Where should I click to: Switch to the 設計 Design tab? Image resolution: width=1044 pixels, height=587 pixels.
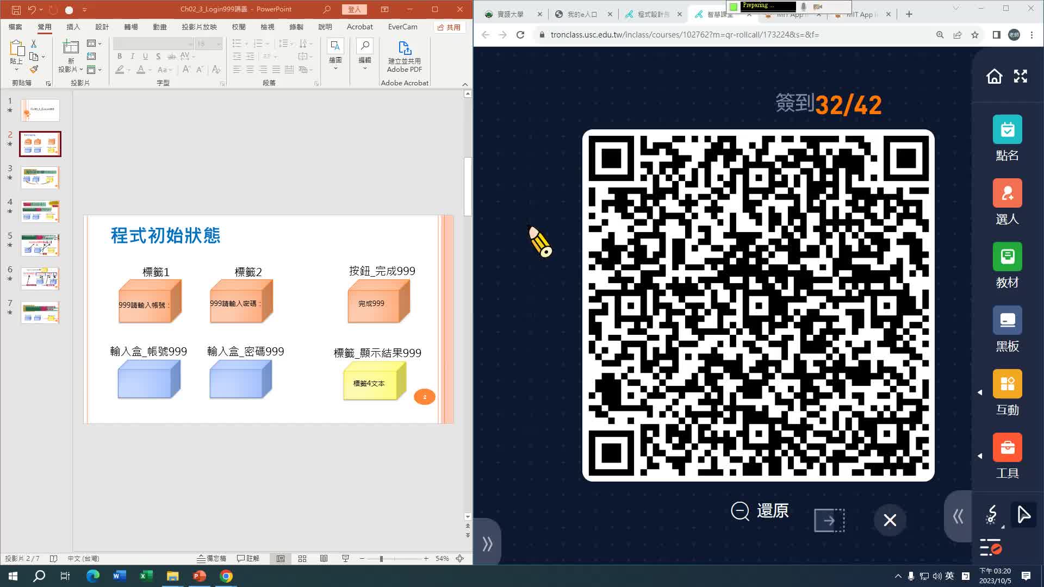102,27
